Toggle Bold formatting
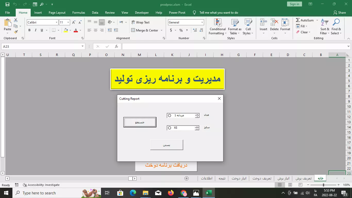The height and width of the screenshot is (198, 352). 29,30
